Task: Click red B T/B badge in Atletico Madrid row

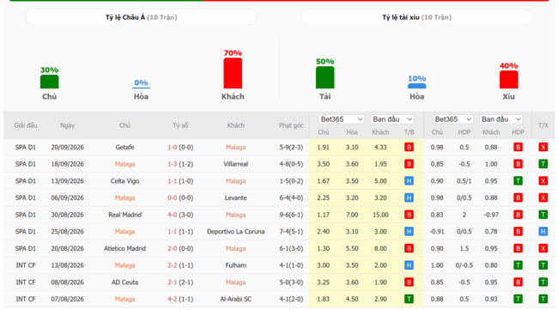Action: pyautogui.click(x=409, y=248)
